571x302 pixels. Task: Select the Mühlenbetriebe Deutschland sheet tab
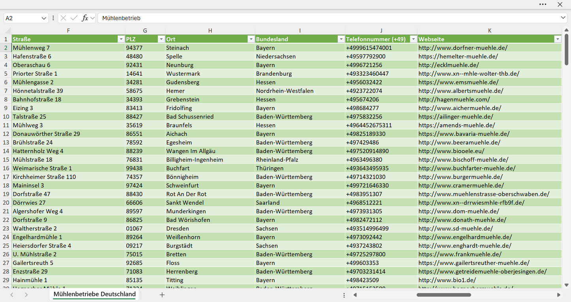coord(94,294)
